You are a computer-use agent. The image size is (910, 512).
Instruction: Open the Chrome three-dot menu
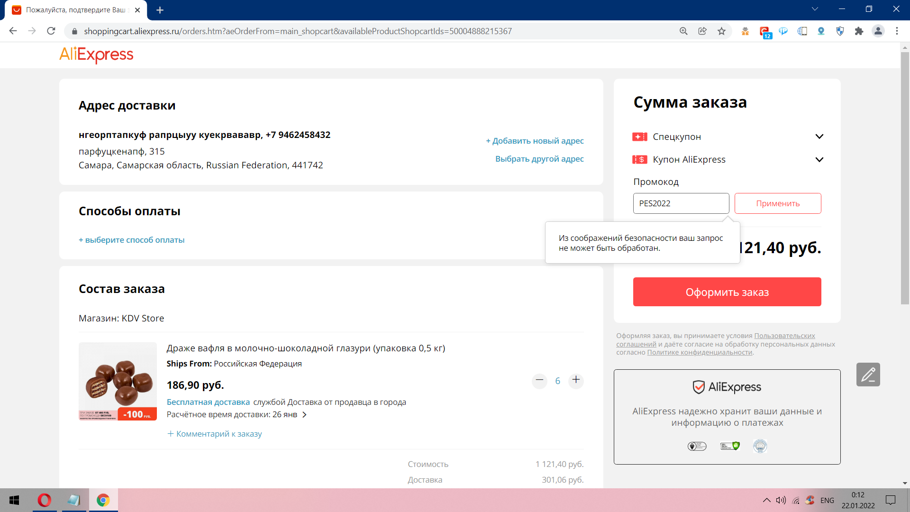click(x=897, y=31)
